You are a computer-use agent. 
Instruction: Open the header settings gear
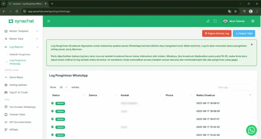pos(253,21)
